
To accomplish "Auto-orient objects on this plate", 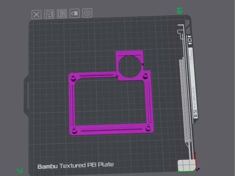I will (x=49, y=14).
